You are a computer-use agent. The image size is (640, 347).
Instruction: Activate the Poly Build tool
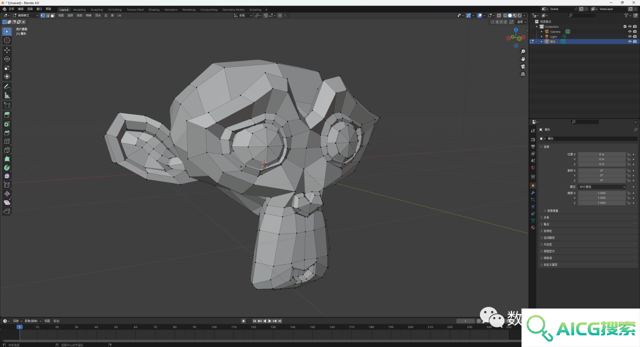(7, 159)
